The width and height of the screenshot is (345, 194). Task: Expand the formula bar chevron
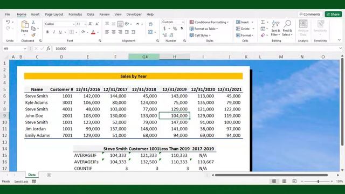[340, 48]
